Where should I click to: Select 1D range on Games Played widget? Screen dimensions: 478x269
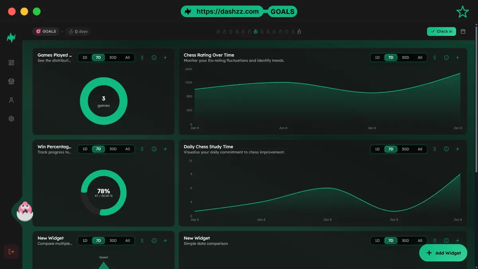(85, 57)
